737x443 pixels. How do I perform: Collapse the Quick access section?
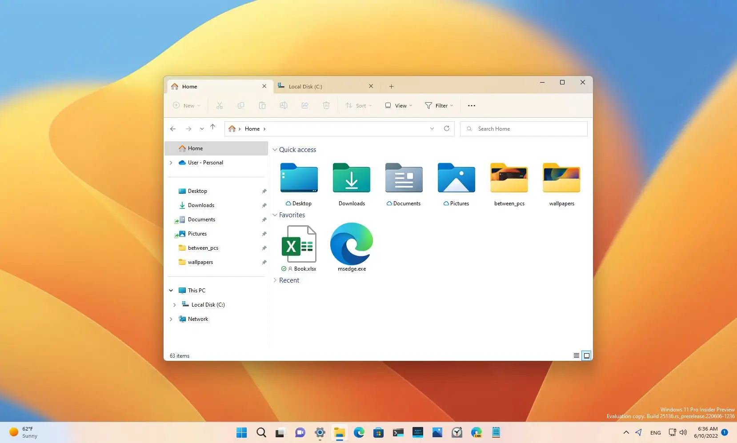pyautogui.click(x=275, y=150)
